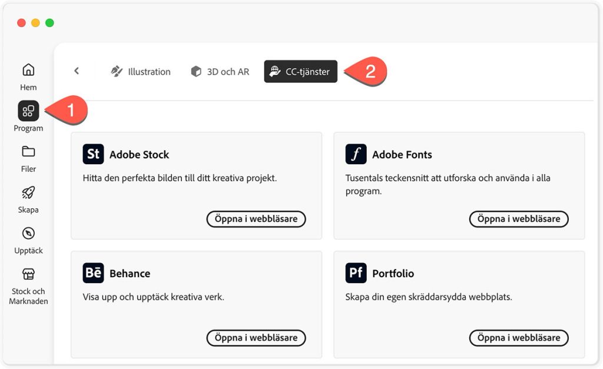Click the Portfolio Pf logo
The height and width of the screenshot is (369, 603).
point(356,273)
